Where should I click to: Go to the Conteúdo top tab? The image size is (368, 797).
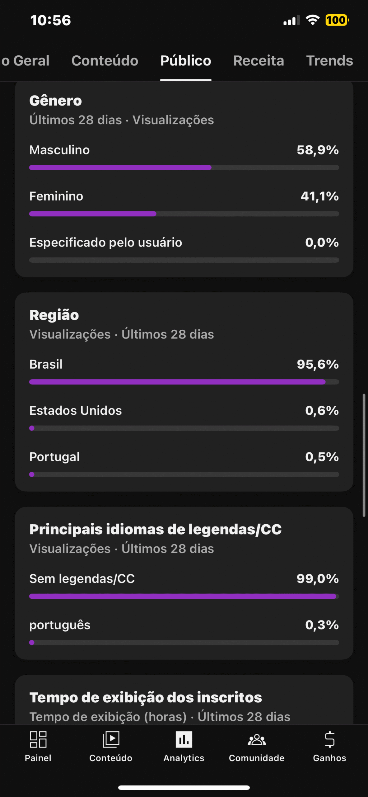(x=105, y=61)
